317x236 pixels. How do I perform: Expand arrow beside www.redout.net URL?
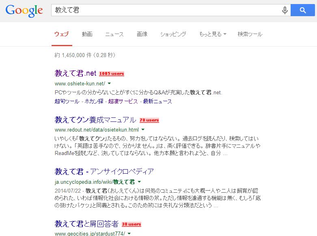(143, 130)
